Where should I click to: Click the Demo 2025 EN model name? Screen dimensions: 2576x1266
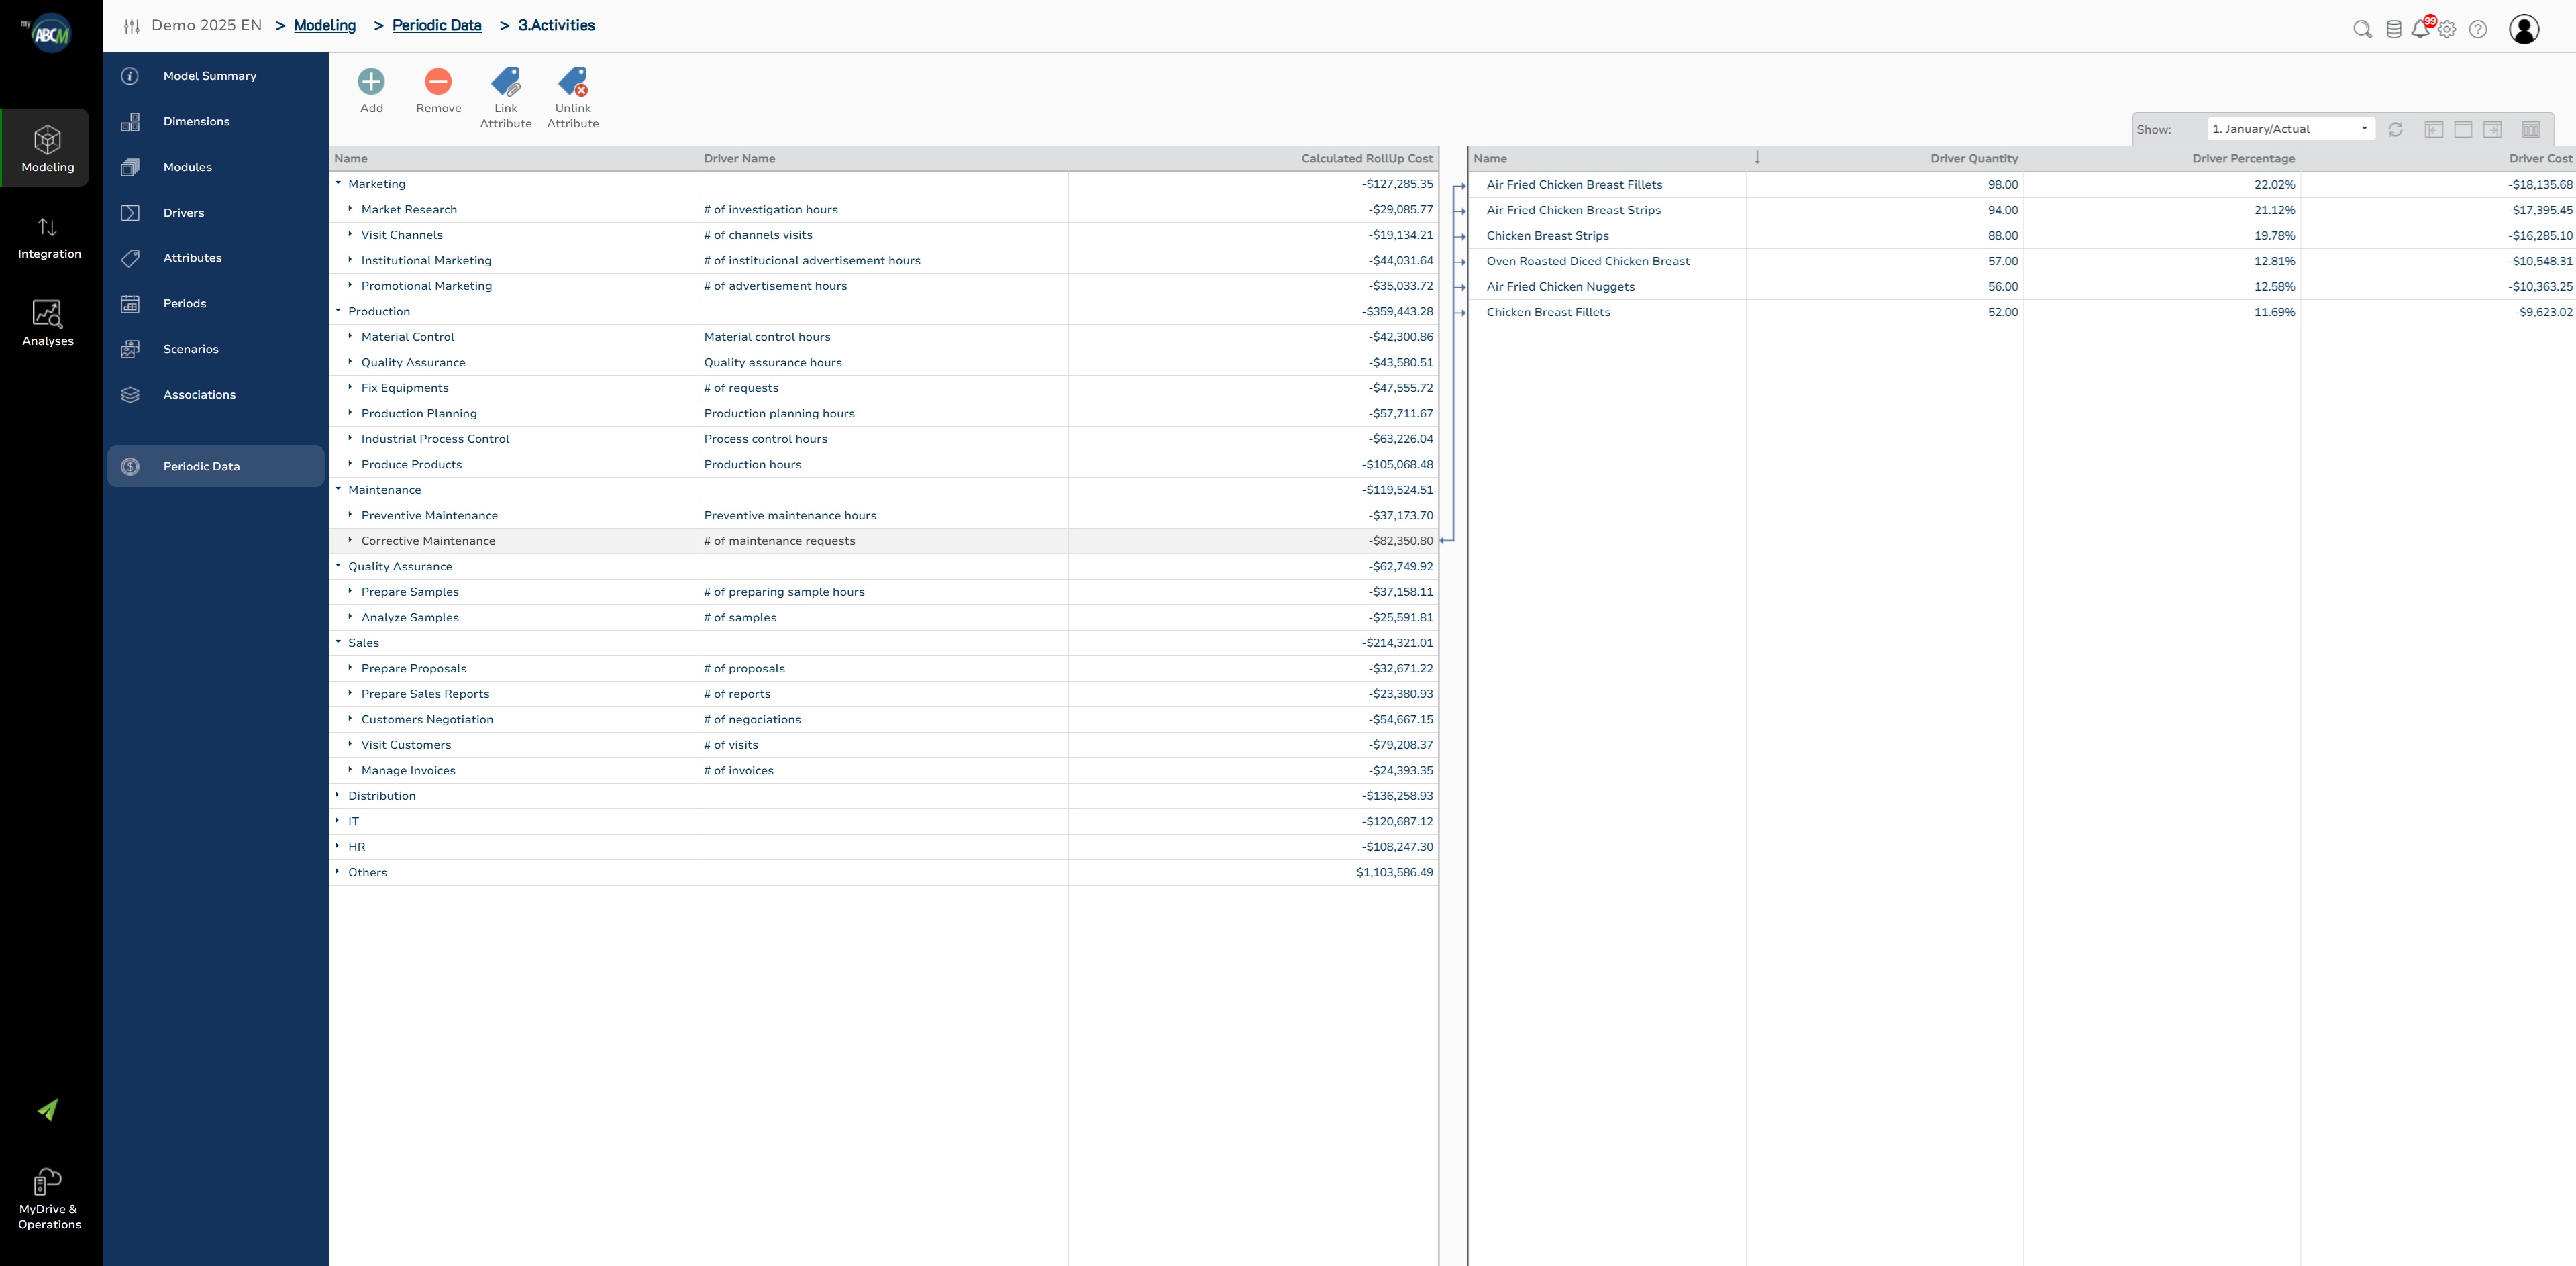(206, 26)
